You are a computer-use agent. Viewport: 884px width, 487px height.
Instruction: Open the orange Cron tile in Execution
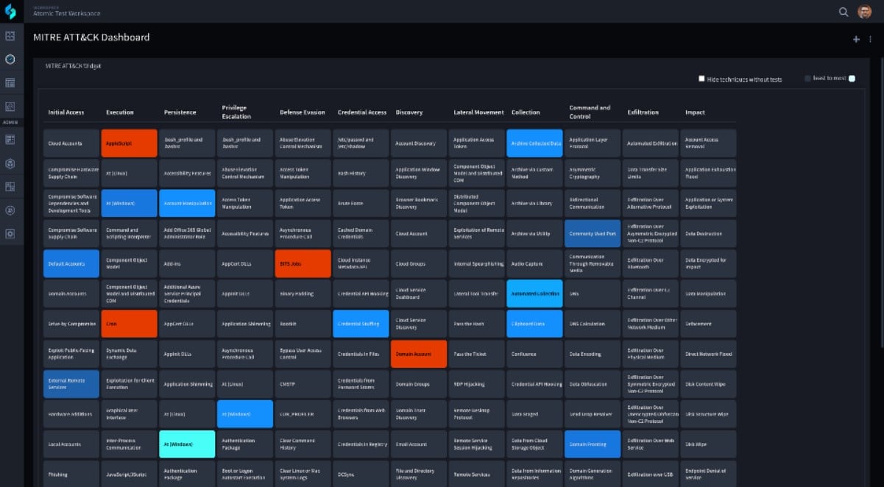(130, 324)
